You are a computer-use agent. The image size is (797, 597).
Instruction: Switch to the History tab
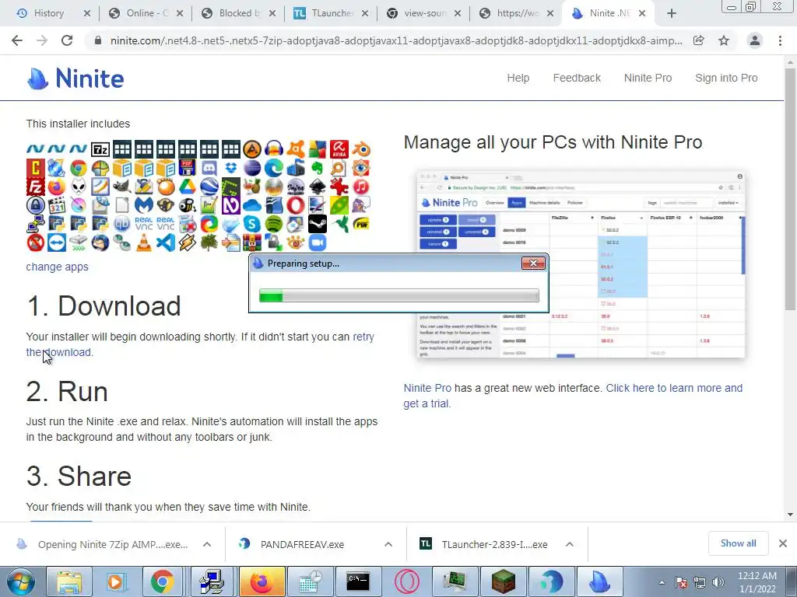coord(49,13)
